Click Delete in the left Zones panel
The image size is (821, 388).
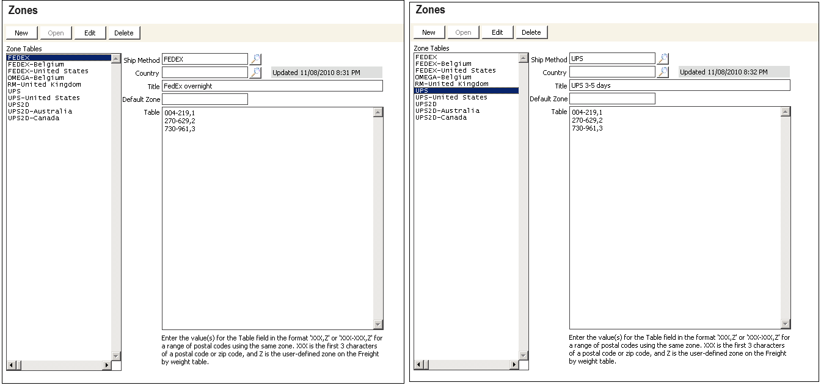point(124,33)
